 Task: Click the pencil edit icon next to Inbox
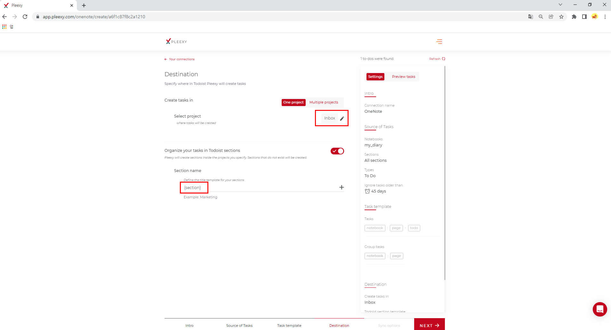[x=342, y=119]
